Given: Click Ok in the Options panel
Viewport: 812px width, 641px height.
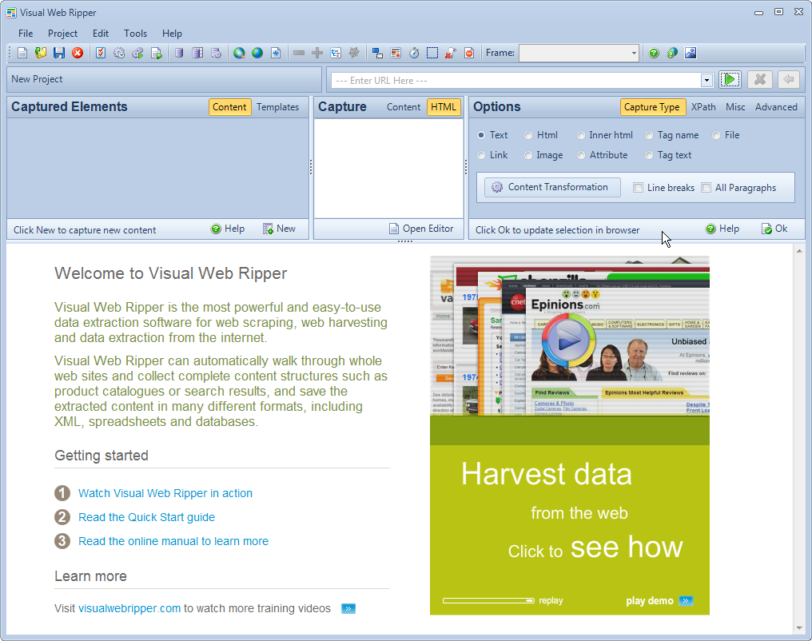Looking at the screenshot, I should point(774,229).
